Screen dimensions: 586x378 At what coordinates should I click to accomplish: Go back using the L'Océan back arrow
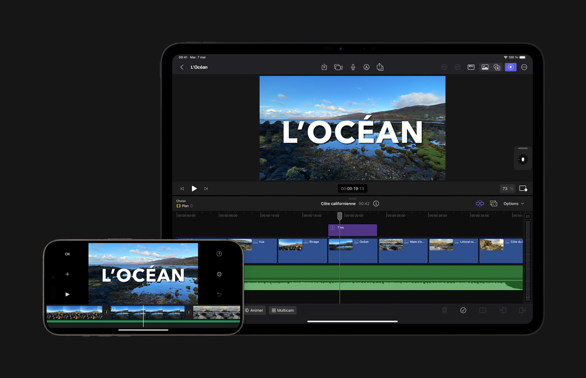tap(182, 67)
